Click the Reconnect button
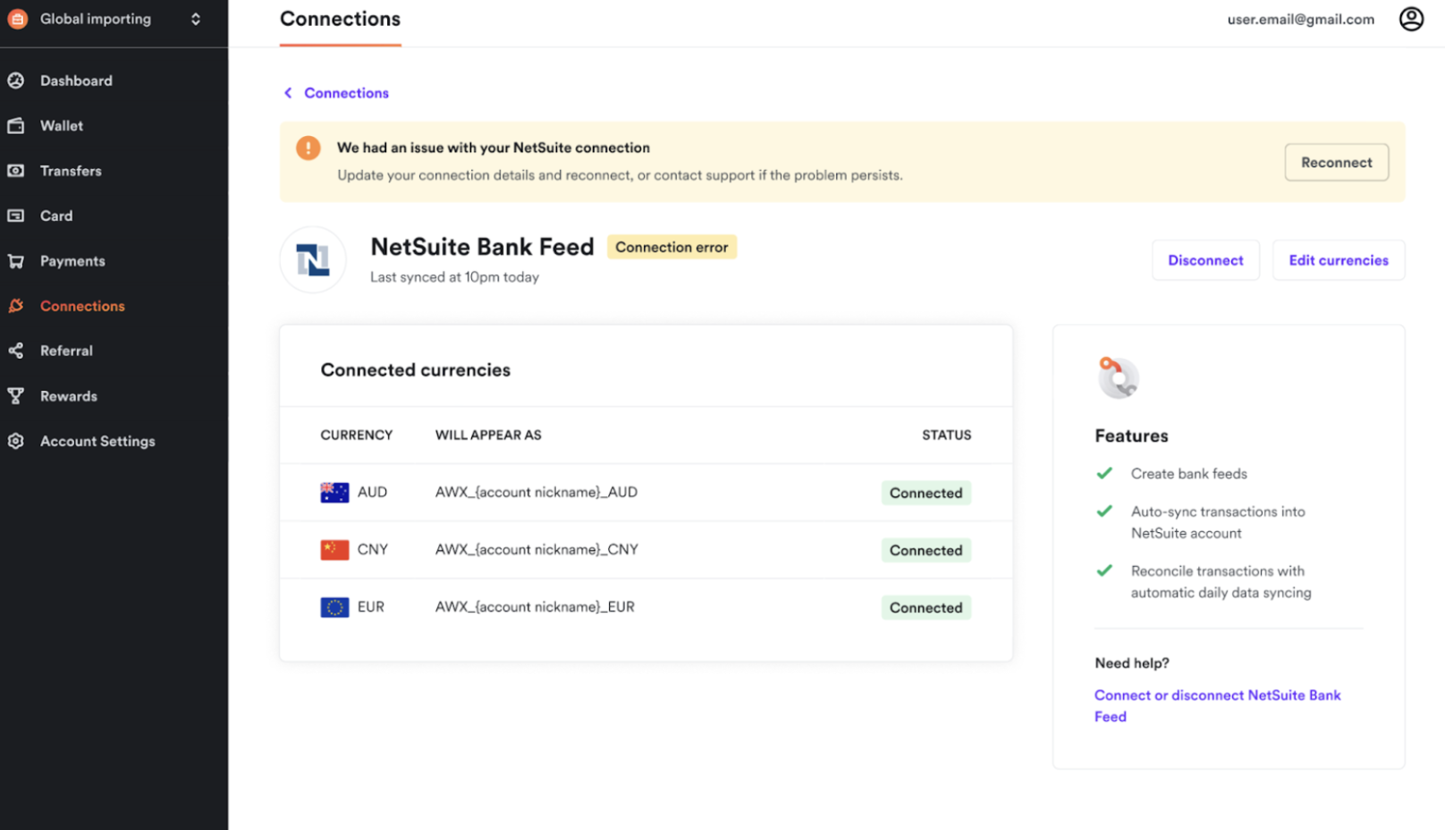1445x830 pixels. [x=1336, y=162]
